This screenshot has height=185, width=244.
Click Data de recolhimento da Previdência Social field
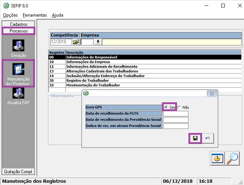point(176,120)
